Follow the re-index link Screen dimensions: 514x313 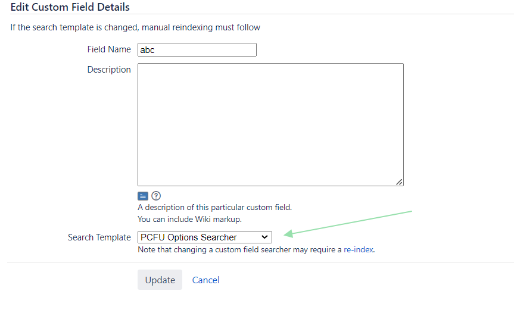click(x=359, y=250)
